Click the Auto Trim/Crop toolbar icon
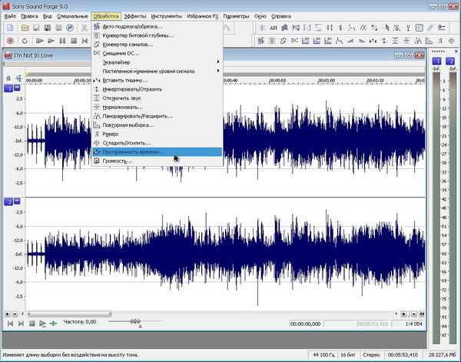 pos(260,41)
